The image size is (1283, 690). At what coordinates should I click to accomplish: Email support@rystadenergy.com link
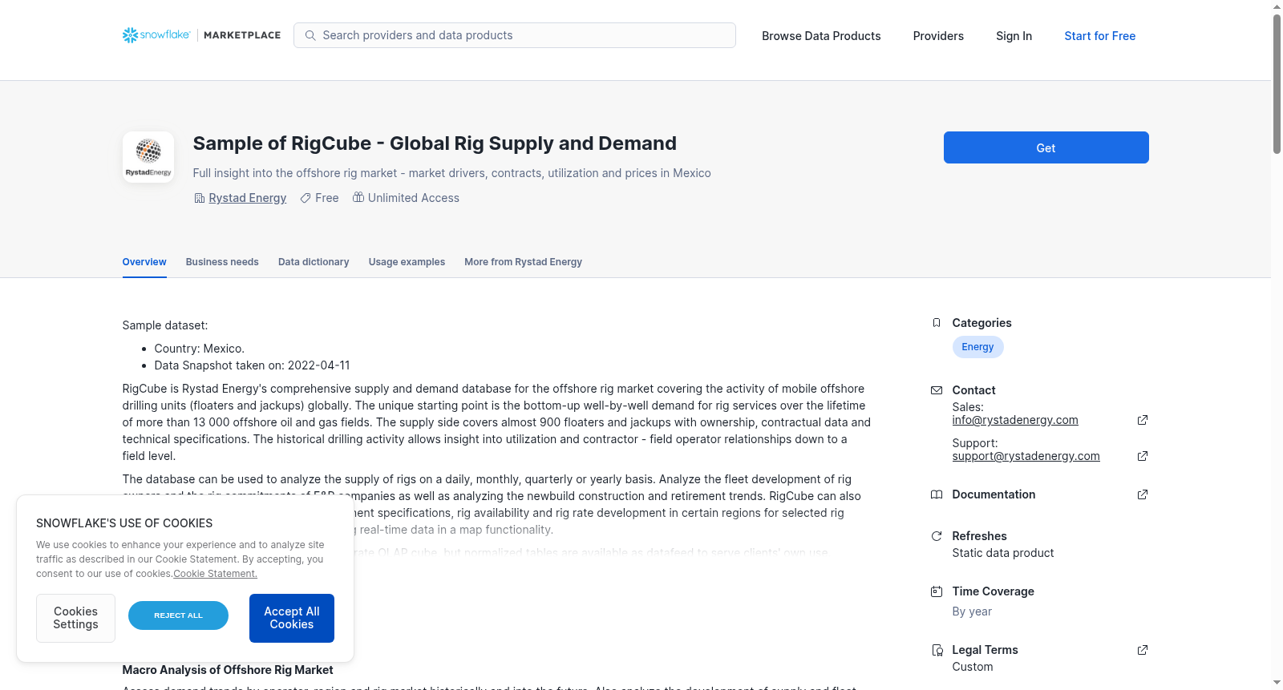pyautogui.click(x=1026, y=456)
